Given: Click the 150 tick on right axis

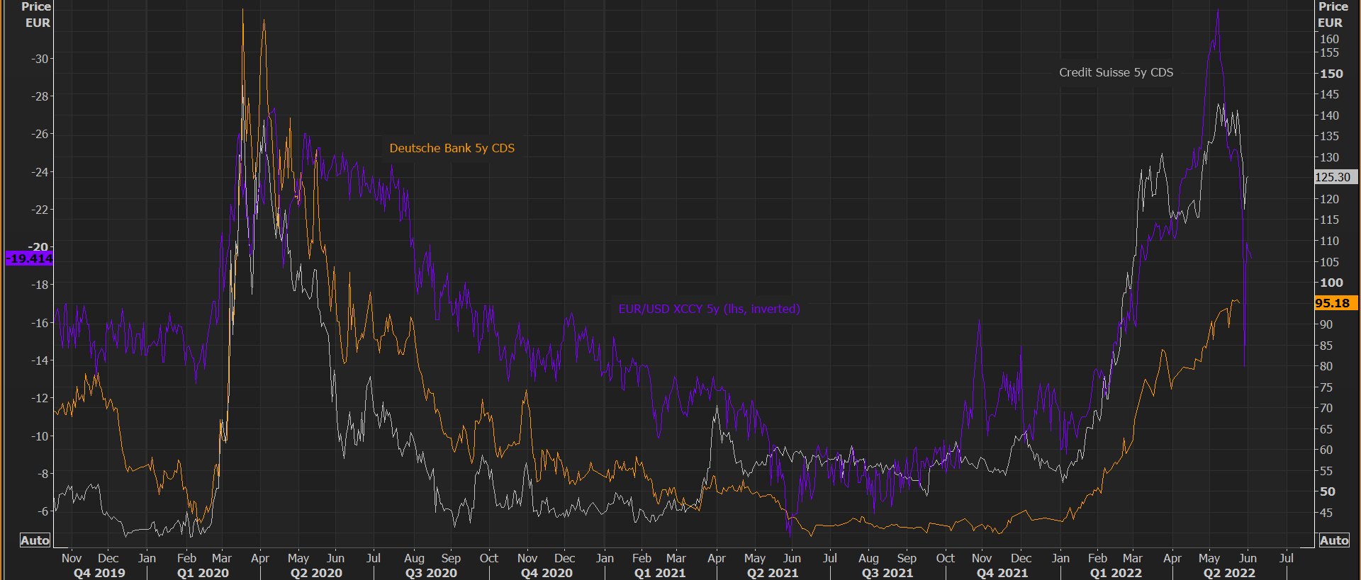Looking at the screenshot, I should click(x=1331, y=74).
